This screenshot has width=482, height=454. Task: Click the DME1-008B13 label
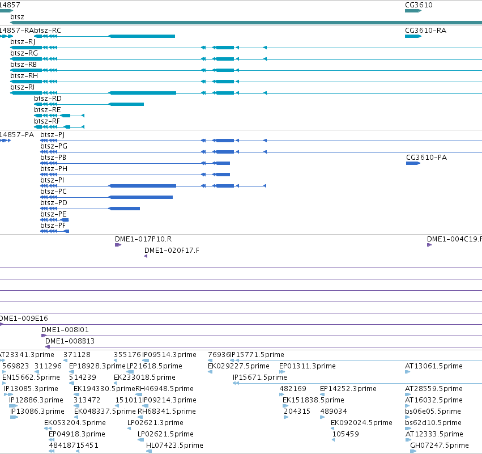(70, 341)
